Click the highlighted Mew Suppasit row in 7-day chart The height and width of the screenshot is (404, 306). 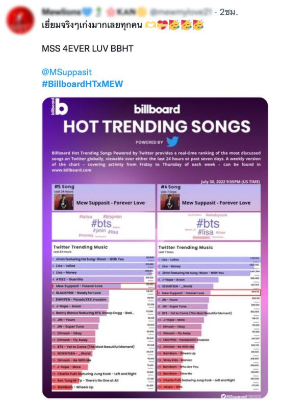(209, 293)
